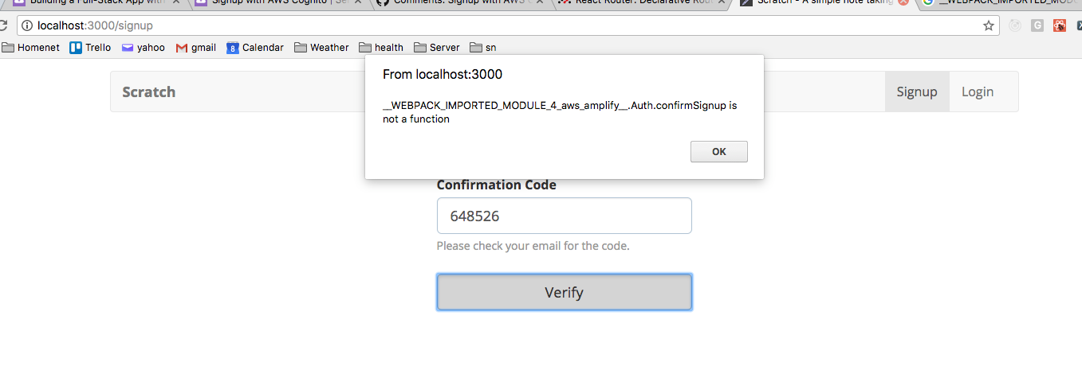Bookmark this page with the star icon

[989, 25]
